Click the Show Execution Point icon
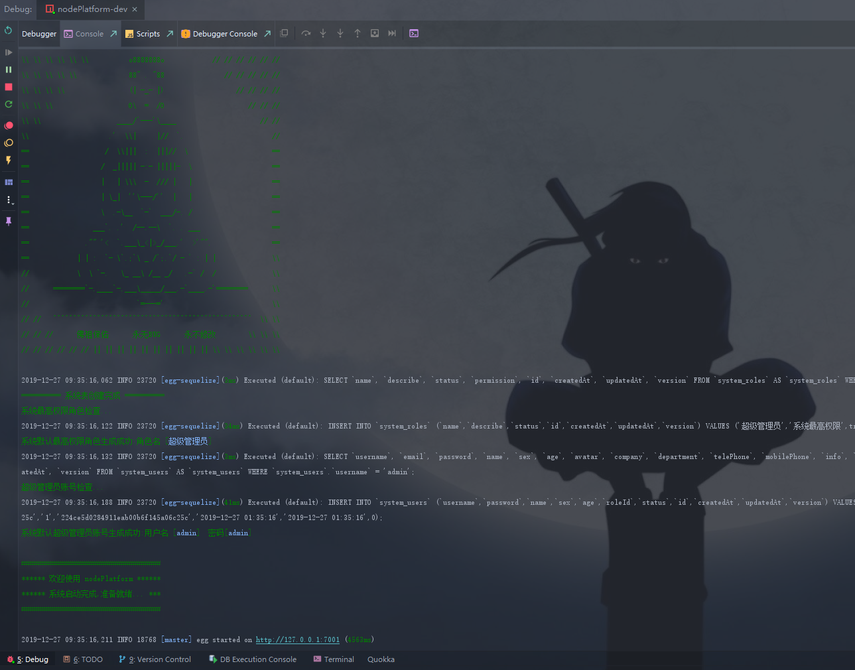 pos(284,33)
